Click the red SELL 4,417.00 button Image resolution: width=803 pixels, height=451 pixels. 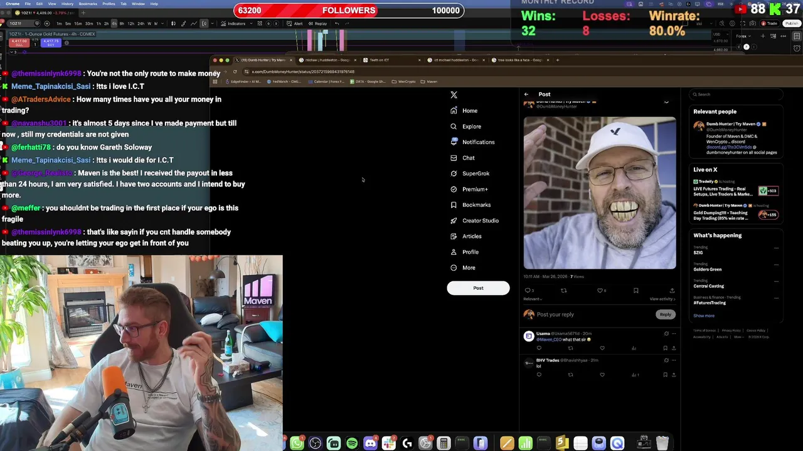coord(21,43)
